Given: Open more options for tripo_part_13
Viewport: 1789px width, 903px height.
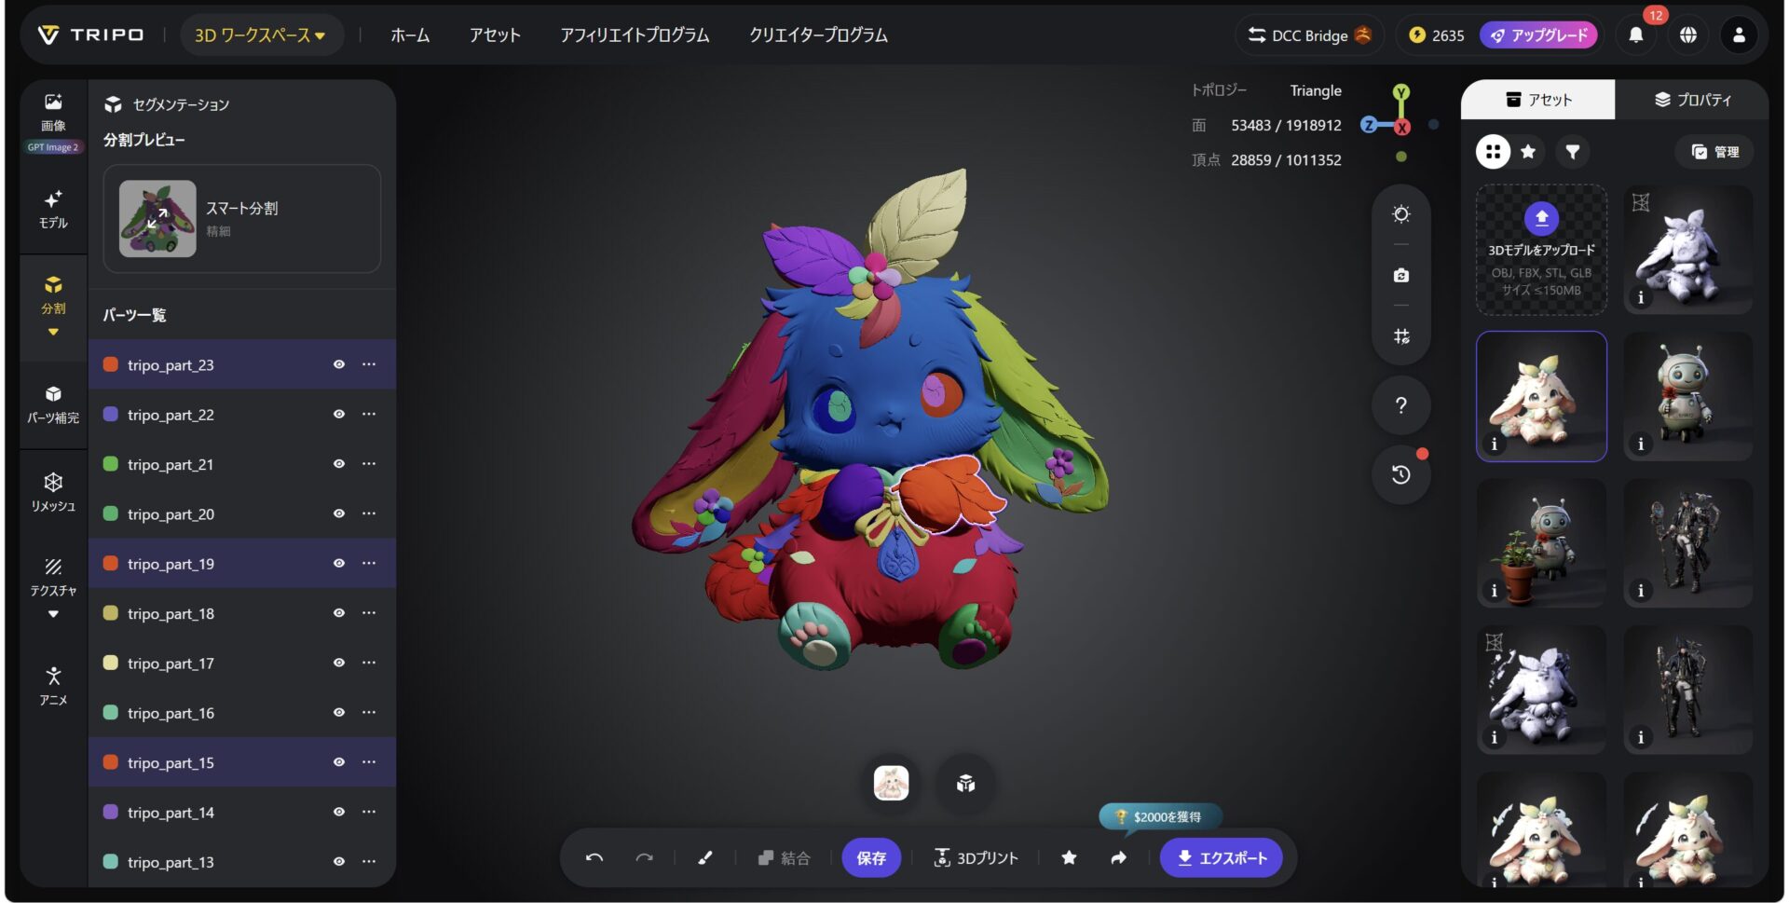Looking at the screenshot, I should (369, 862).
